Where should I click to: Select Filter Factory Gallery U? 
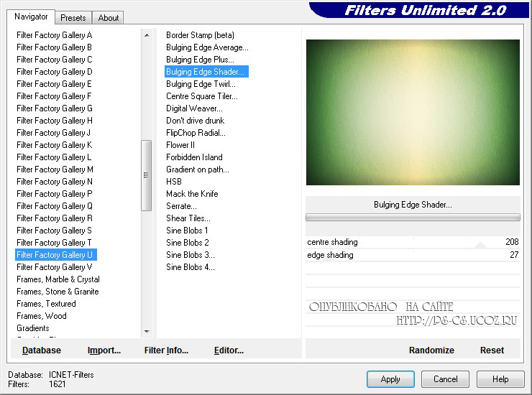click(x=56, y=255)
